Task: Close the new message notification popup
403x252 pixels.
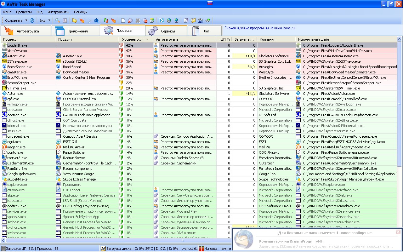Action: coord(398,232)
